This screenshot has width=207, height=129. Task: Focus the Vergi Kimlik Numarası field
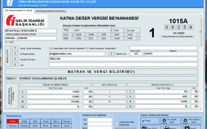tap(164, 48)
